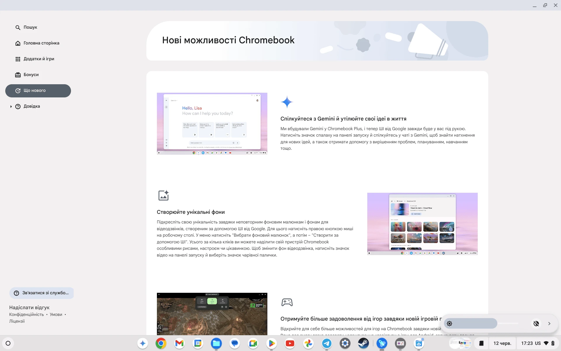Switch to the Explore rocket app on shelf
This screenshot has width=561, height=351.
(x=382, y=343)
